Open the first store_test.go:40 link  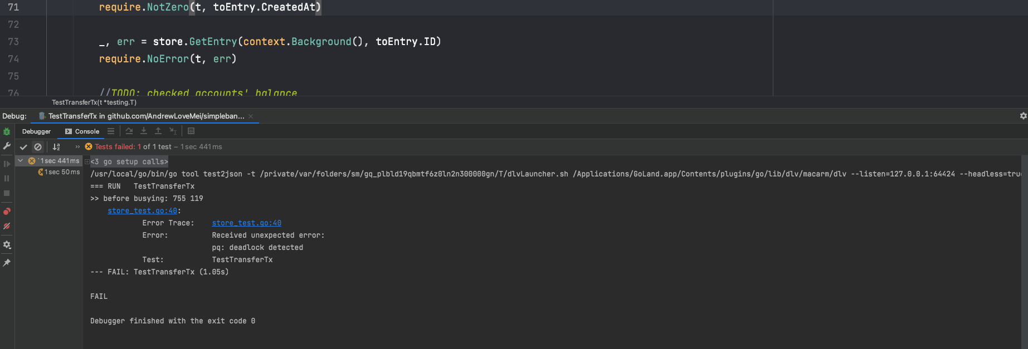tap(142, 211)
